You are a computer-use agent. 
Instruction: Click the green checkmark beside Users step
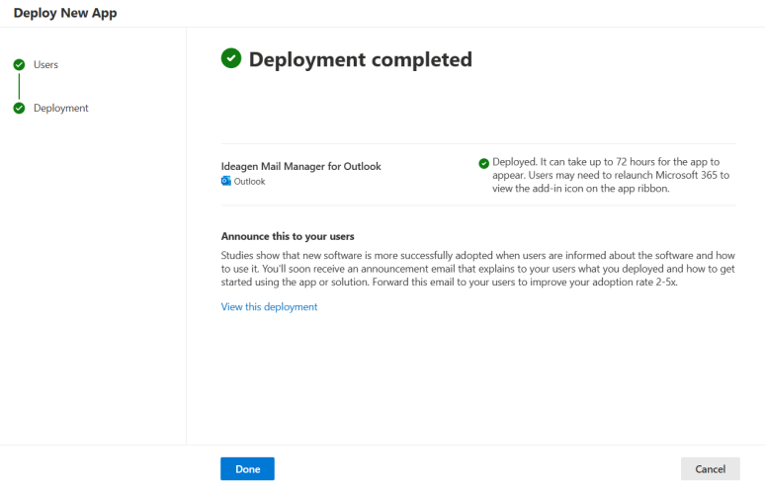click(19, 65)
